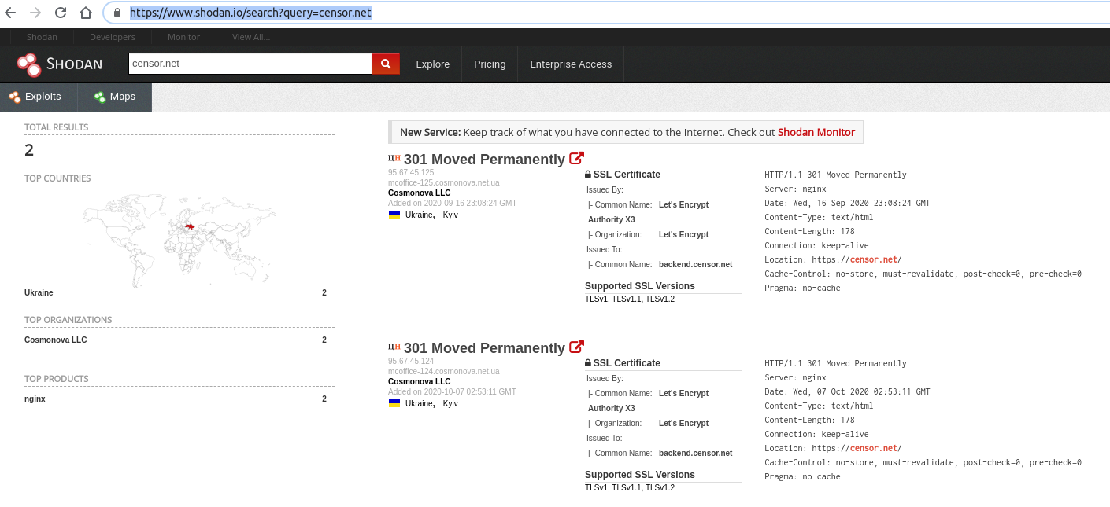Click the Shodan Monitor link
1110x507 pixels.
click(x=816, y=132)
